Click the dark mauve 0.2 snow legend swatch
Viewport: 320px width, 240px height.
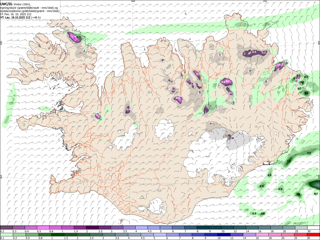click(x=6, y=227)
